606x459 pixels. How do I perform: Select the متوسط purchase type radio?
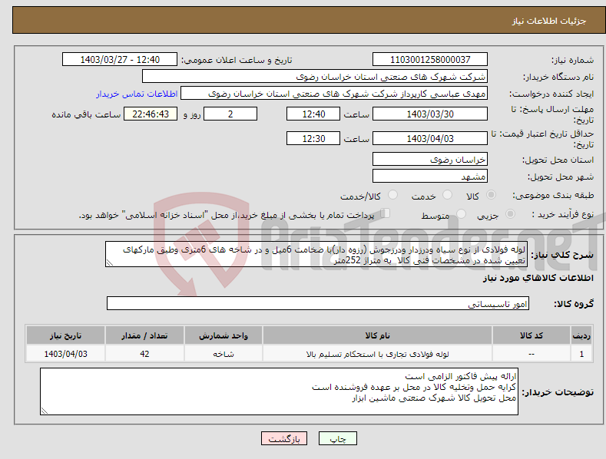tap(461, 213)
